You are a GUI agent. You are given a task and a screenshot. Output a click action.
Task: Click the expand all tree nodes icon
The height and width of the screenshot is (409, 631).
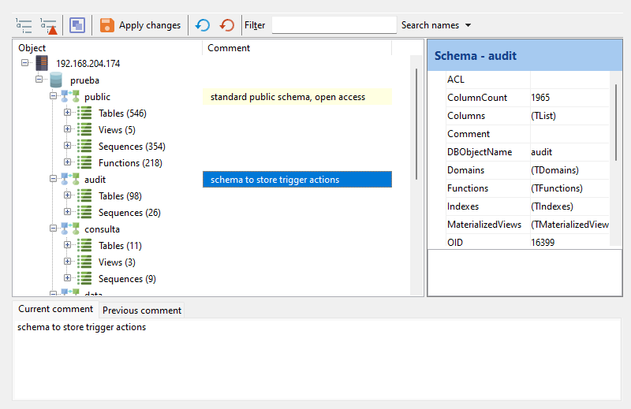[x=24, y=25]
